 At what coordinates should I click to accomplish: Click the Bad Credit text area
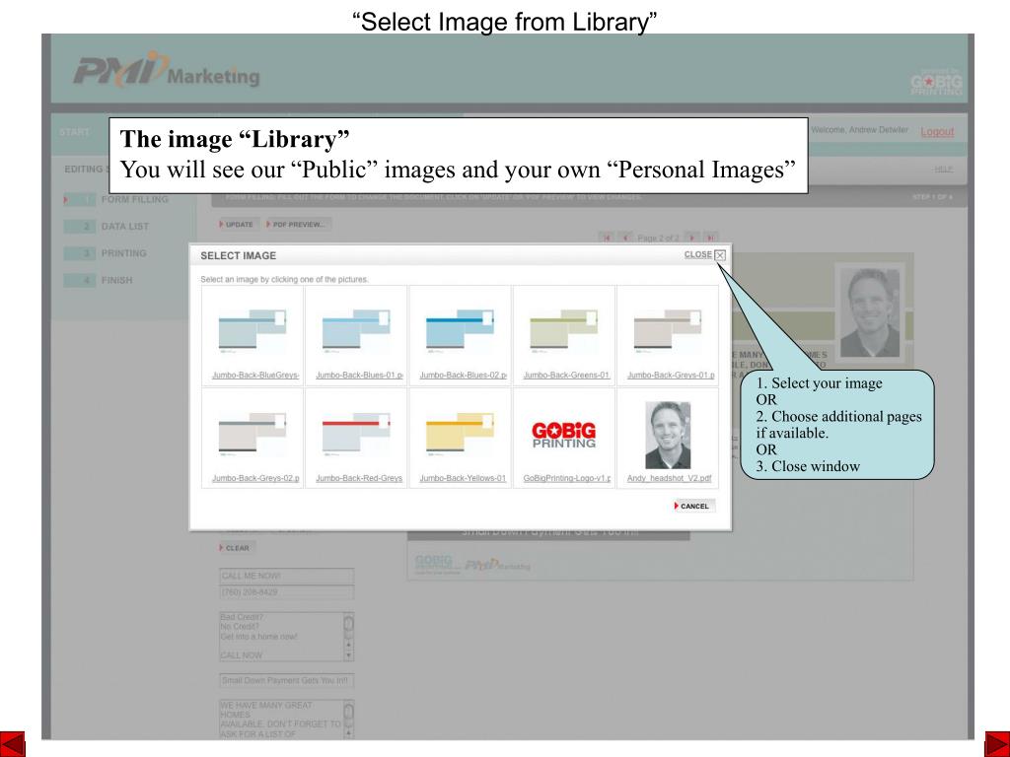pos(287,637)
